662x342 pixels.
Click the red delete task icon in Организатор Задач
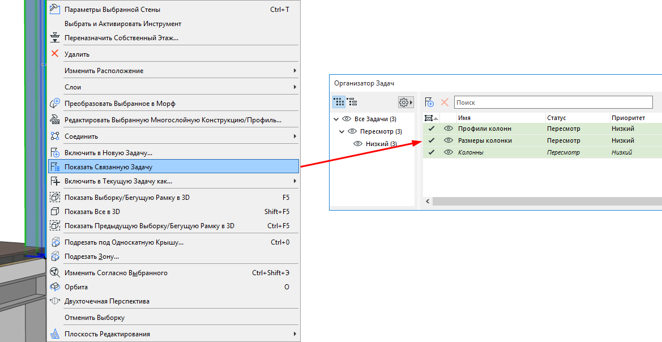pos(445,102)
